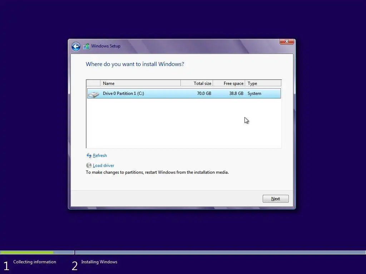This screenshot has height=274, width=366.
Task: Sort by the Total size column header
Action: [197, 83]
